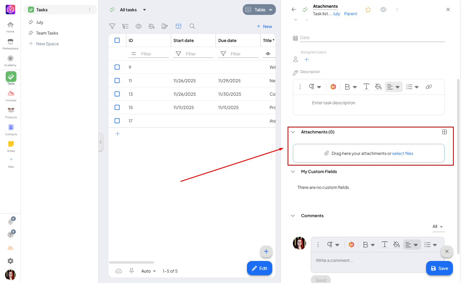Open notifications bell in sidebar
The height and width of the screenshot is (283, 461).
point(10,222)
